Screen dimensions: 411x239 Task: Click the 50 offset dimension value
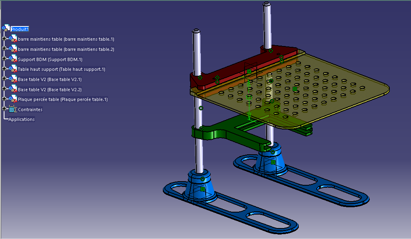(x=249, y=98)
